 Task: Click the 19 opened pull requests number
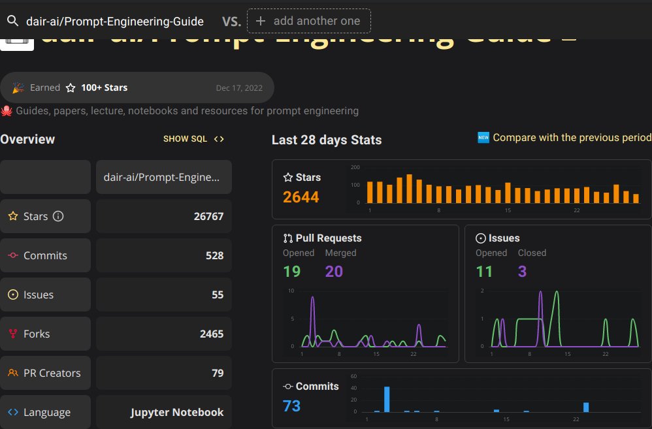291,272
